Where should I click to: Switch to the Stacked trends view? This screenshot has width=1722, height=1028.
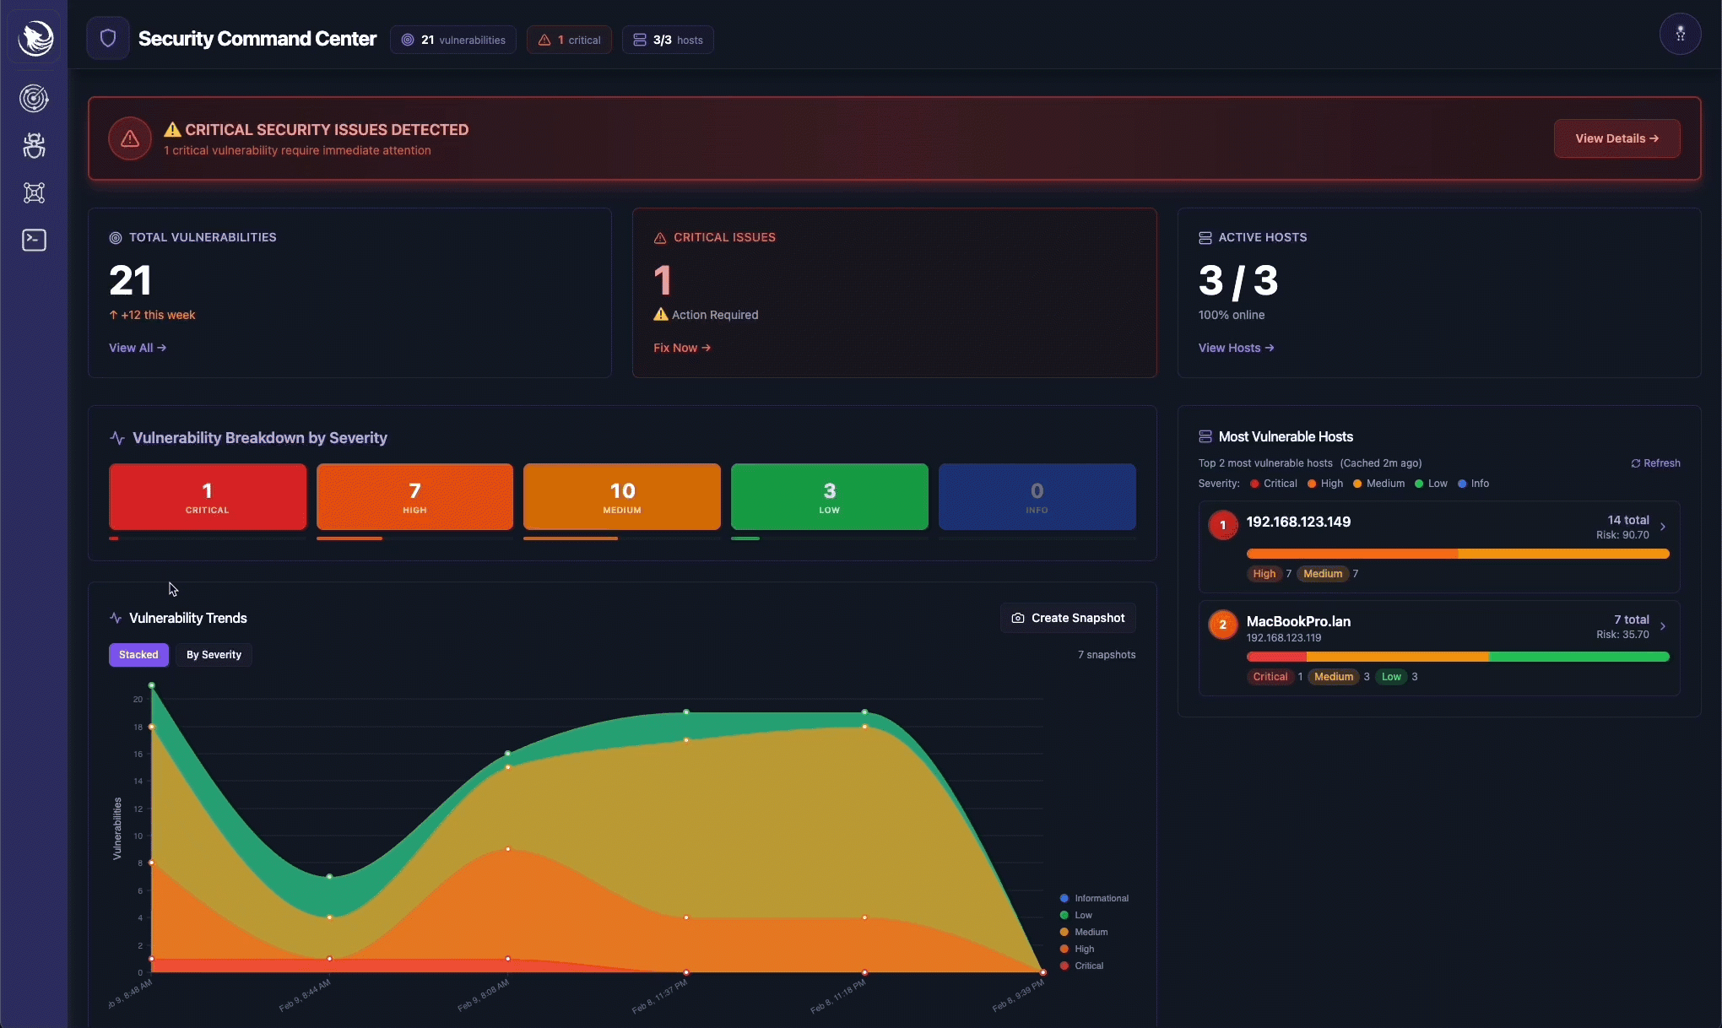138,655
